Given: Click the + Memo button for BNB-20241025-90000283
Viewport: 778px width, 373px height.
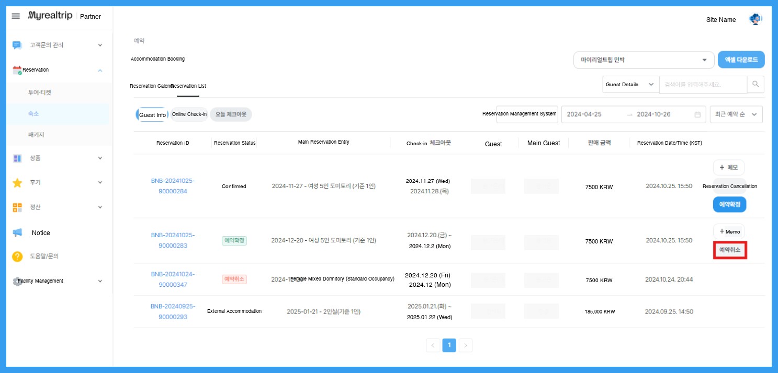Looking at the screenshot, I should point(728,231).
